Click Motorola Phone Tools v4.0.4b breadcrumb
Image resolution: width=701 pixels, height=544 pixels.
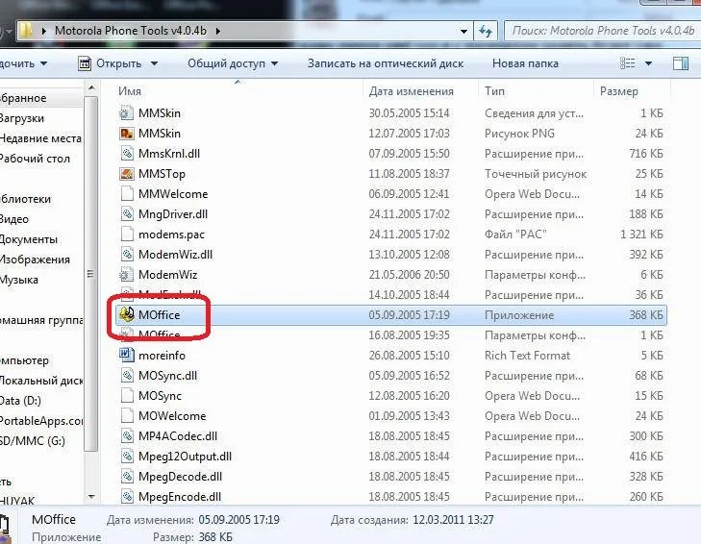(x=131, y=31)
